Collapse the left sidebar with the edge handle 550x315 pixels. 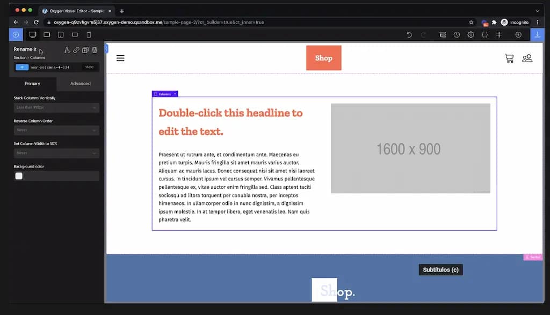pyautogui.click(x=106, y=48)
